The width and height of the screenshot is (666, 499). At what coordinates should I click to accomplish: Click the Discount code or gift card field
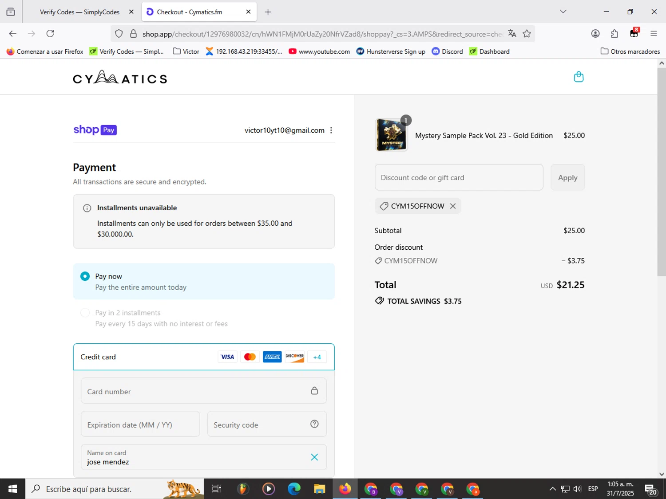point(459,177)
